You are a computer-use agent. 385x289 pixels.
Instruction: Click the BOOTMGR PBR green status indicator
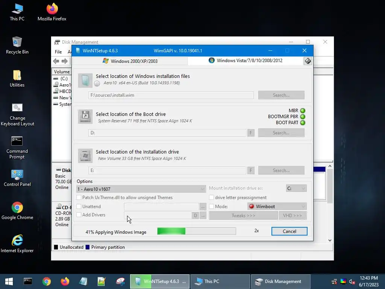tap(303, 117)
